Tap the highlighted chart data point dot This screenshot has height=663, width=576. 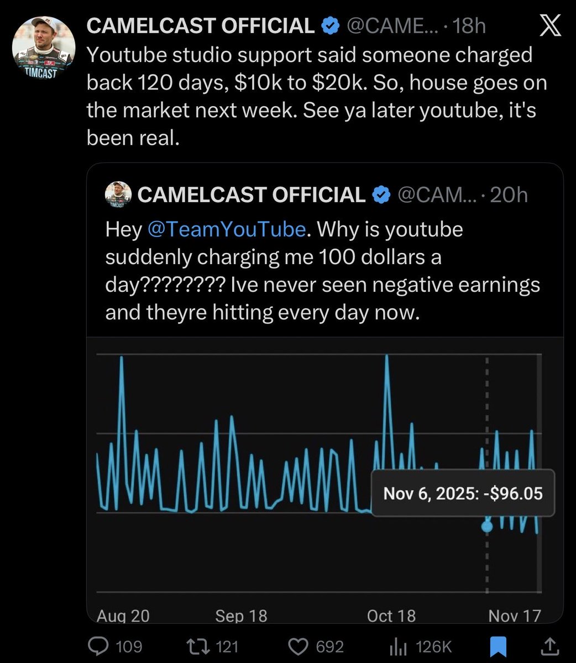(x=486, y=527)
